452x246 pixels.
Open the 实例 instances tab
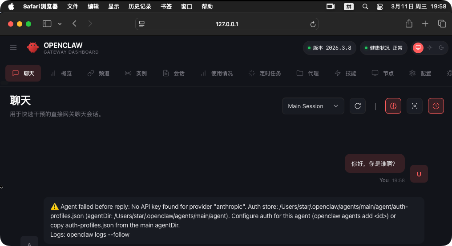pos(136,73)
